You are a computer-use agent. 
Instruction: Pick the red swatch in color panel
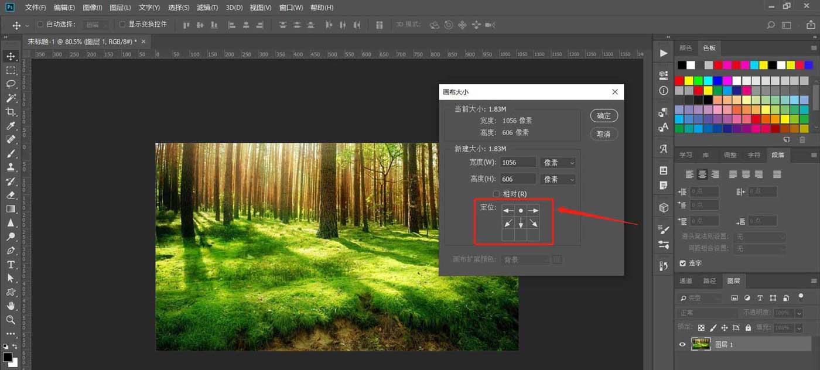(x=679, y=80)
